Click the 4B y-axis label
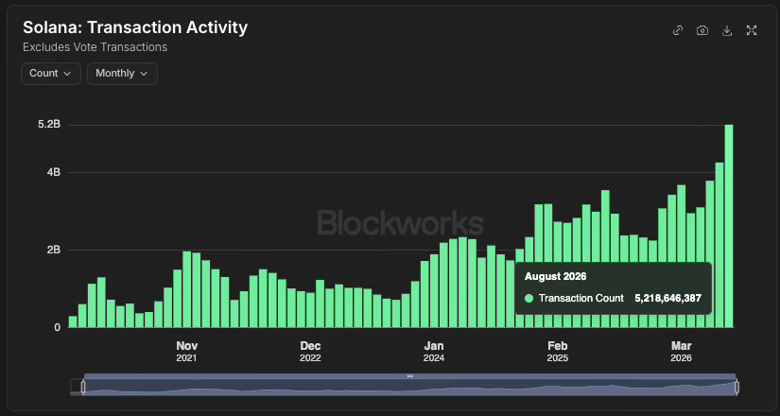This screenshot has width=780, height=416. point(54,173)
